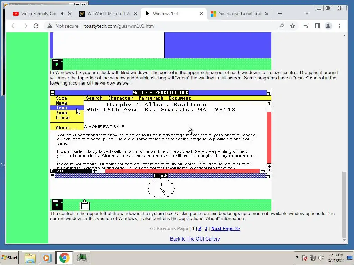
Task: Open Chrome's three-dot menu
Action: [339, 26]
